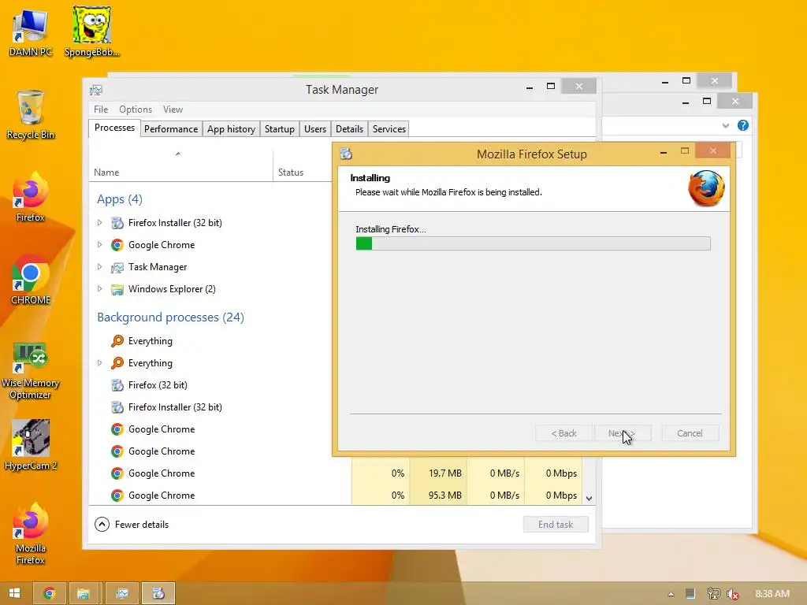Open the SpongeBob desktop icon
807x605 pixels.
[91, 32]
